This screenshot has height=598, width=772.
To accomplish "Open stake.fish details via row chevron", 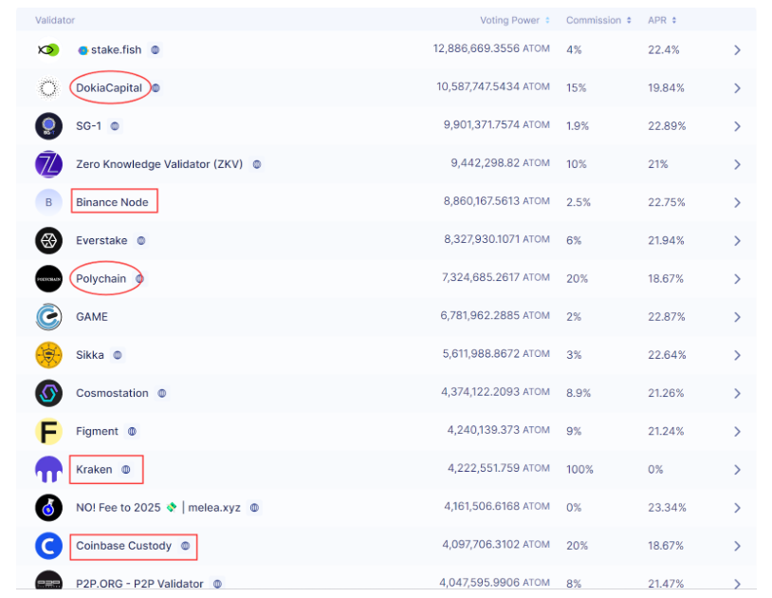I will click(x=737, y=50).
